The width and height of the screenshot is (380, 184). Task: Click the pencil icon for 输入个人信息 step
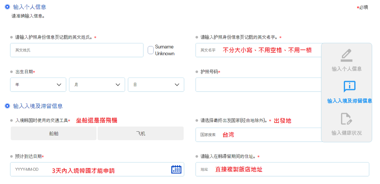click(x=346, y=55)
